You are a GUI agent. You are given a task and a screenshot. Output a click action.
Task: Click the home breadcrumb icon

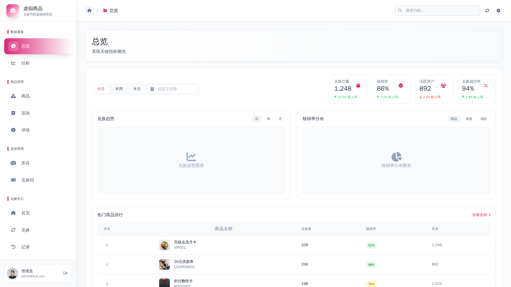[x=89, y=11]
